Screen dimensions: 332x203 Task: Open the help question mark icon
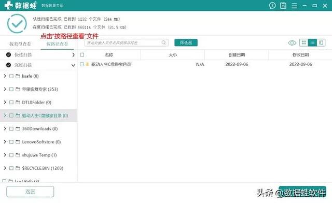tap(272, 6)
